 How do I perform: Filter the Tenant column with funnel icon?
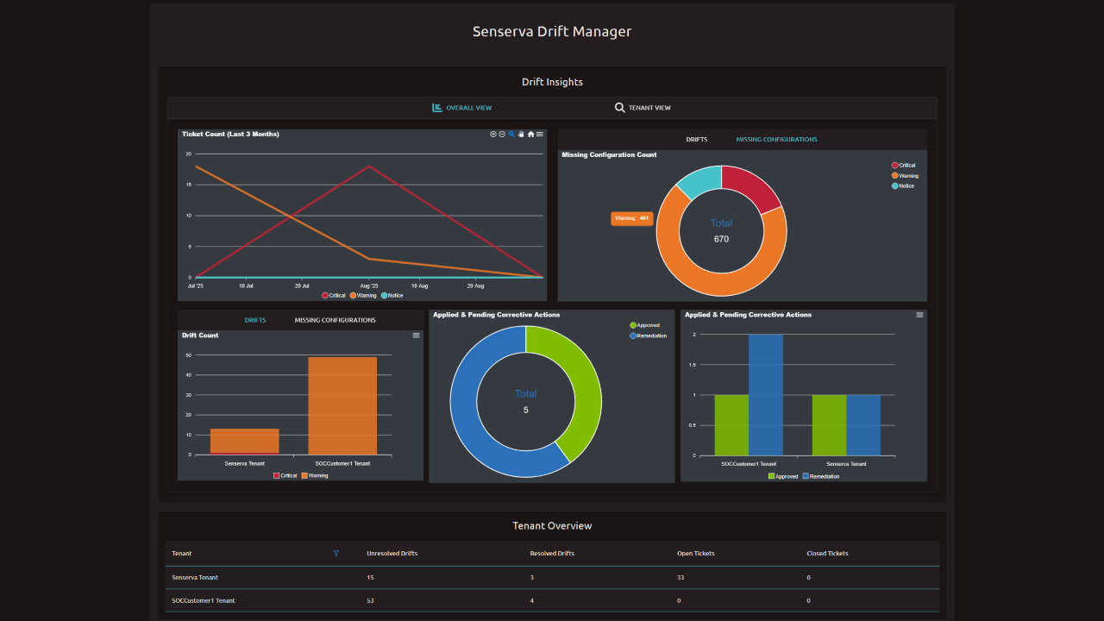(336, 553)
